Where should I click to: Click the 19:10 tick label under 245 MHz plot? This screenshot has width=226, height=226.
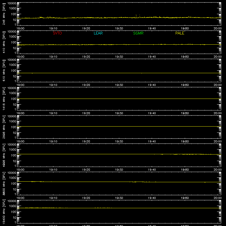(53, 29)
